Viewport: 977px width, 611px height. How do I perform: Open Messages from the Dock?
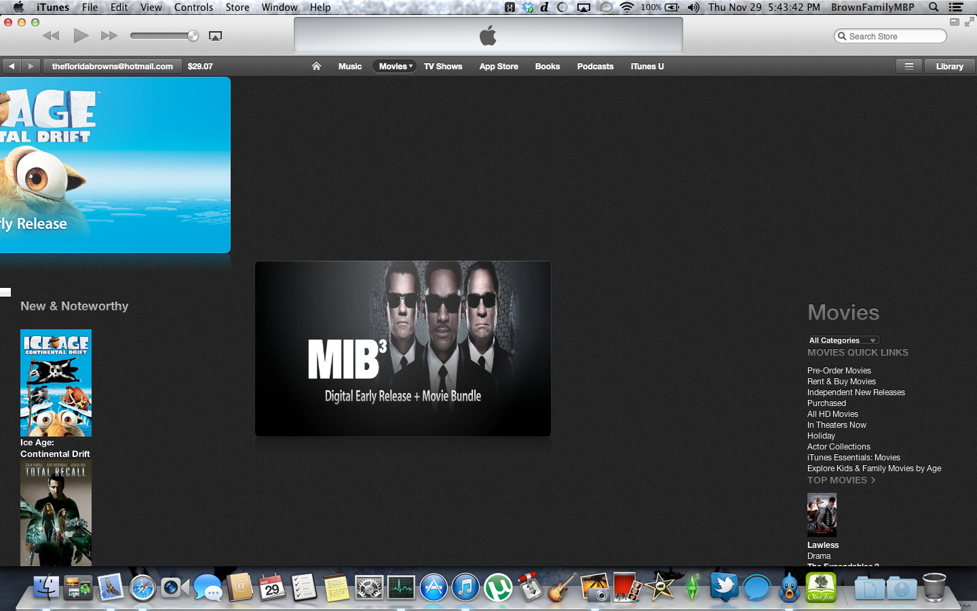(x=208, y=588)
